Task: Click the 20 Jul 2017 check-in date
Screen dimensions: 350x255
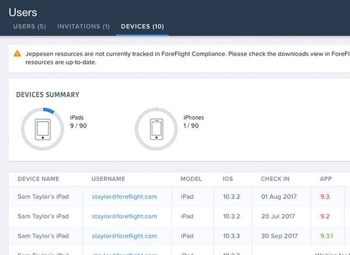Action: click(278, 216)
